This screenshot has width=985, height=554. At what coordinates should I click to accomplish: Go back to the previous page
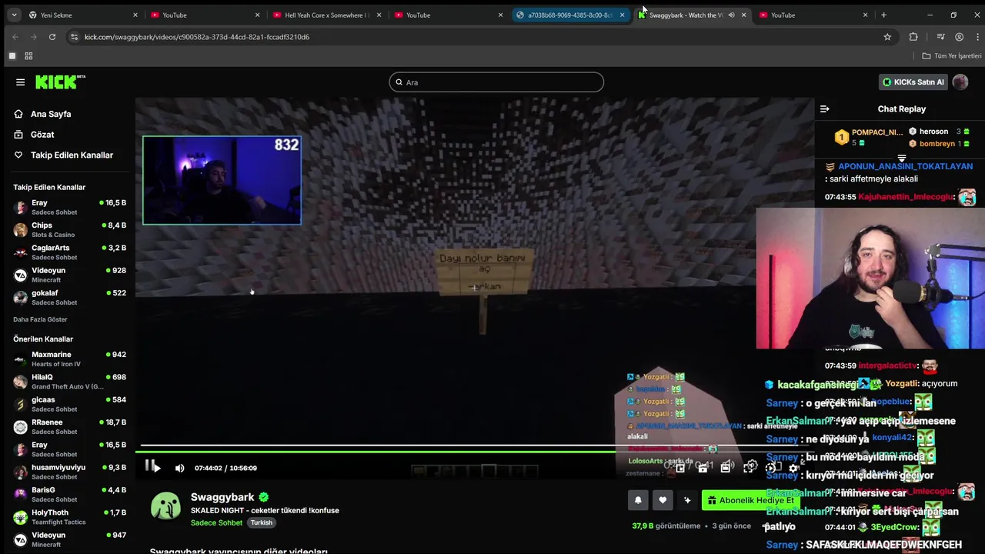(x=15, y=37)
